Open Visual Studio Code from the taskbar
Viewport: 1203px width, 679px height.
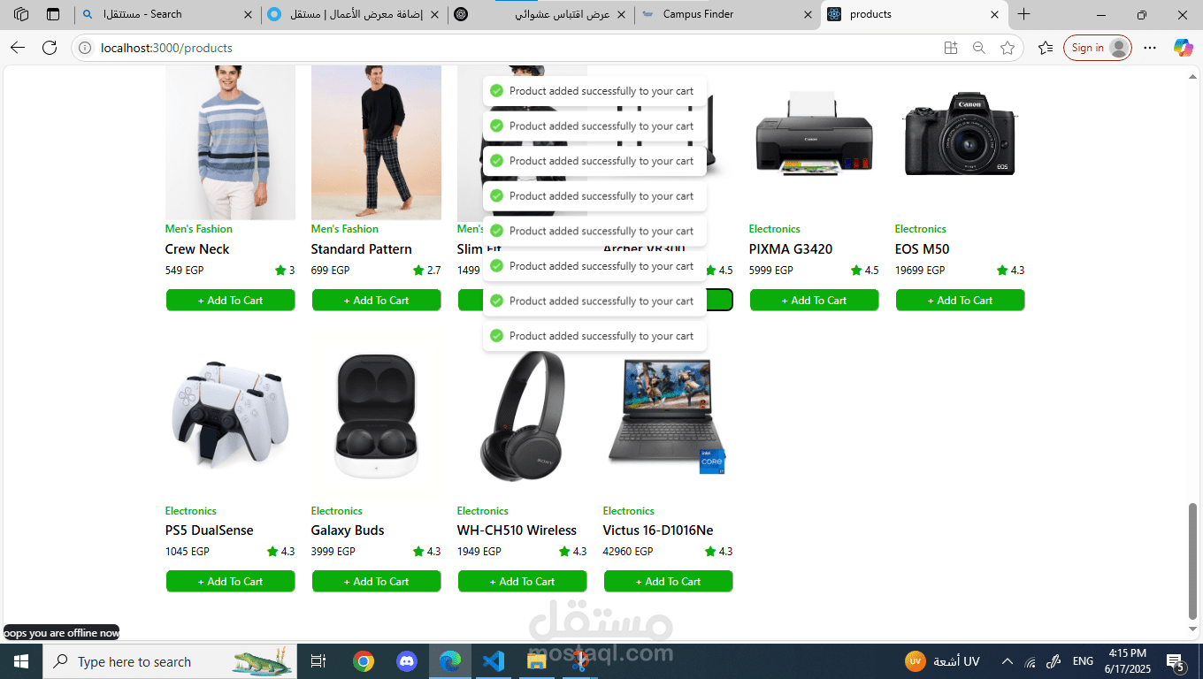pyautogui.click(x=494, y=661)
